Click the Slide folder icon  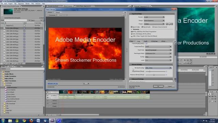coord(5,112)
